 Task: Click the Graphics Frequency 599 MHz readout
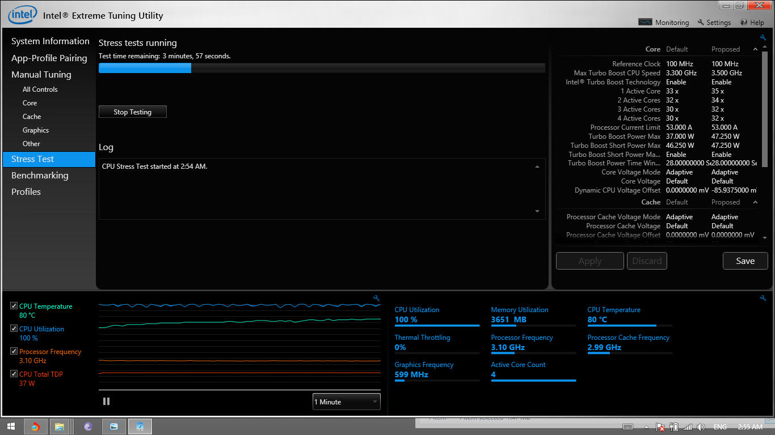click(x=411, y=374)
